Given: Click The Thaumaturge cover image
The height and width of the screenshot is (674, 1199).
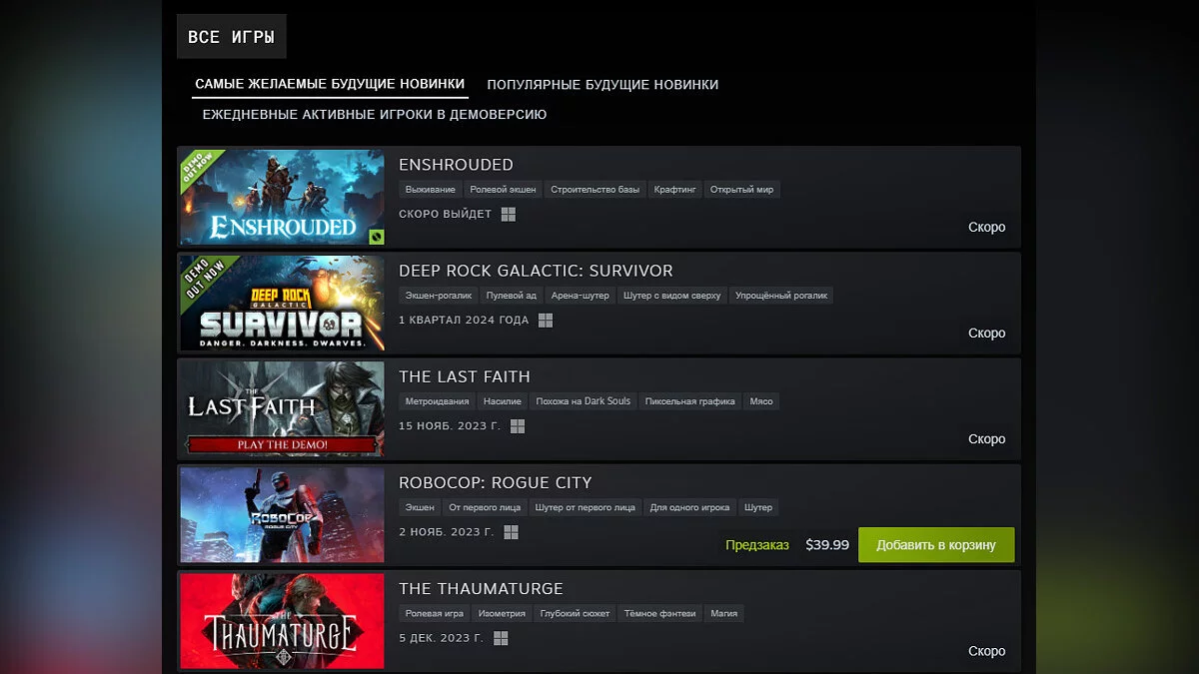Looking at the screenshot, I should point(282,621).
